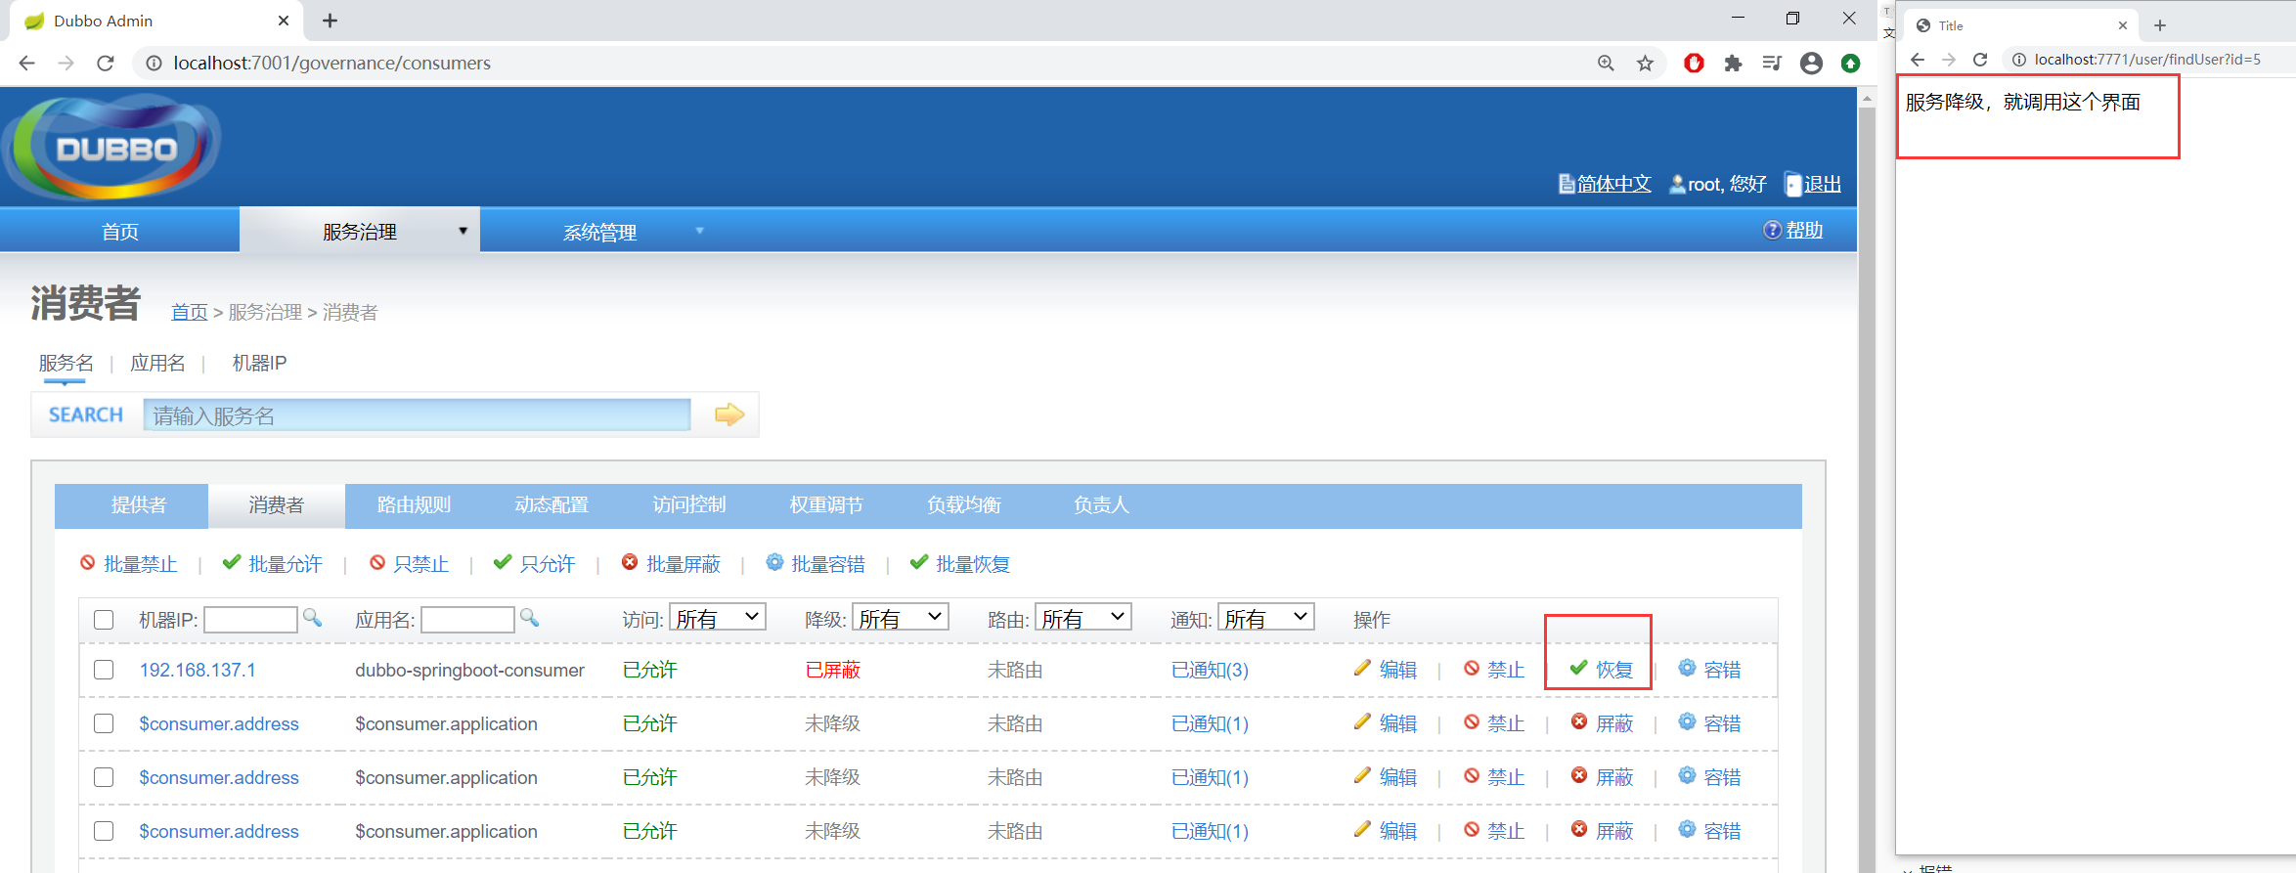
Task: Click the green update icon in the browser toolbar
Action: [x=1850, y=64]
